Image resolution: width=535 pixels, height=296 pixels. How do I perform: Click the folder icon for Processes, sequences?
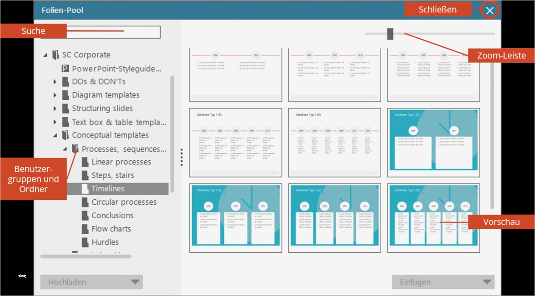pyautogui.click(x=76, y=148)
